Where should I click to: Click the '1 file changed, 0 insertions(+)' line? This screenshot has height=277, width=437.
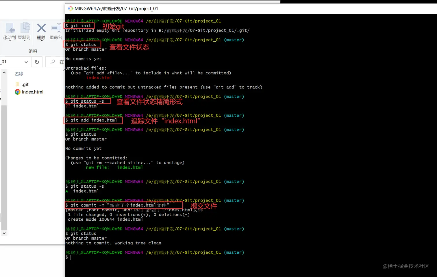pos(129,215)
